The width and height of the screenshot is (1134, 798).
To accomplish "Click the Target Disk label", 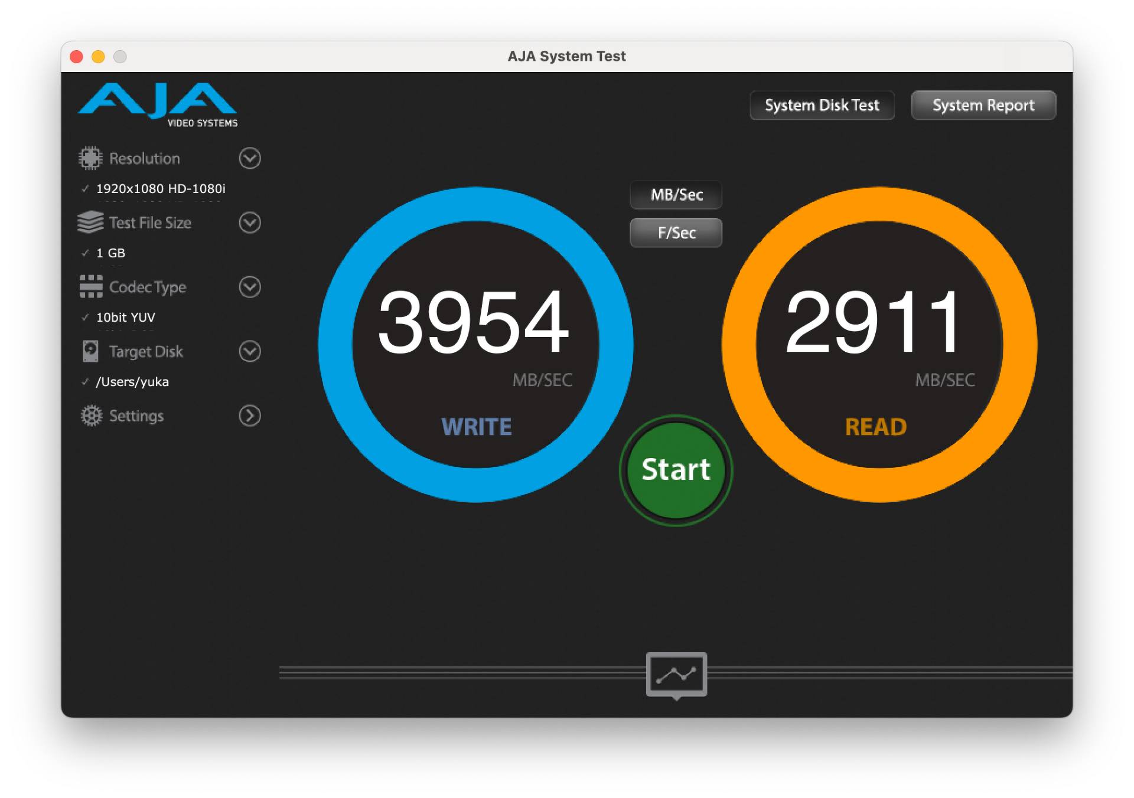I will (146, 352).
